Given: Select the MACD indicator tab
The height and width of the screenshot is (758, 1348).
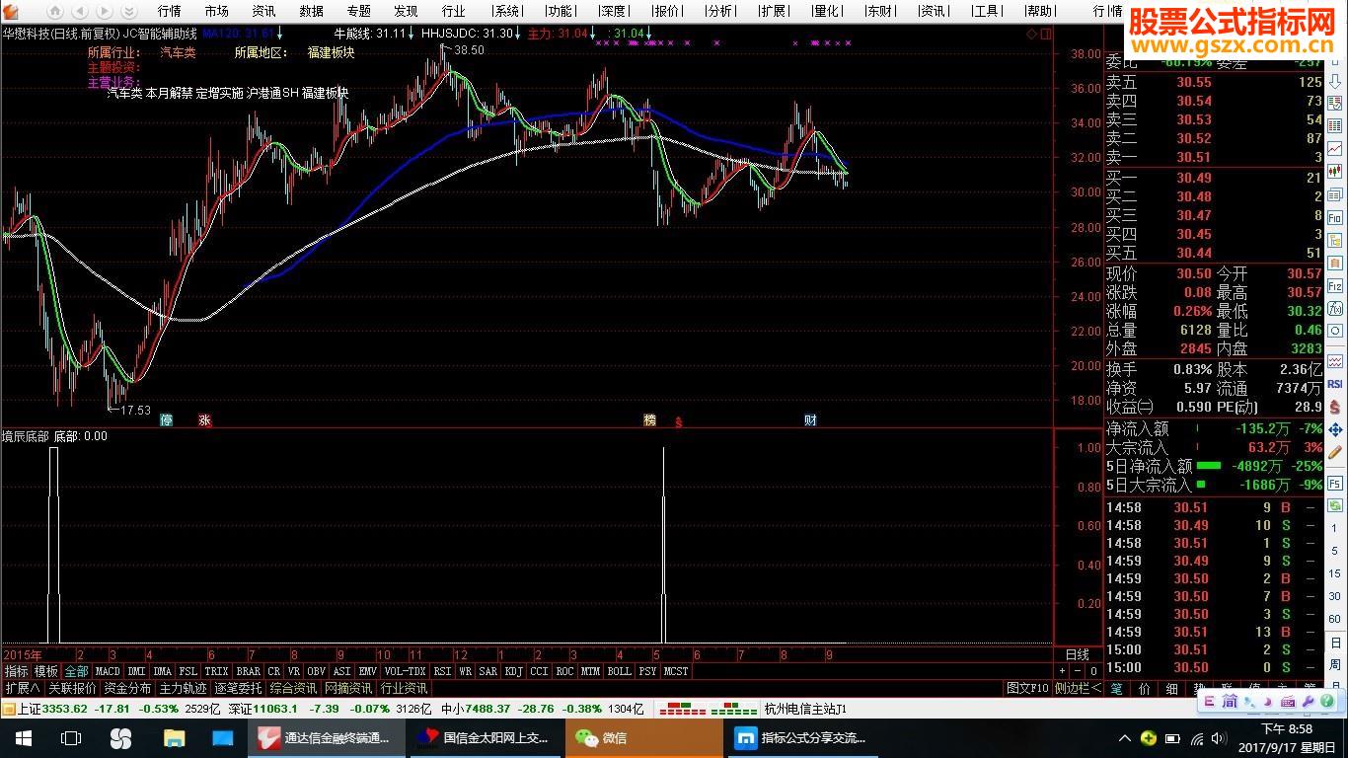Looking at the screenshot, I should (108, 671).
